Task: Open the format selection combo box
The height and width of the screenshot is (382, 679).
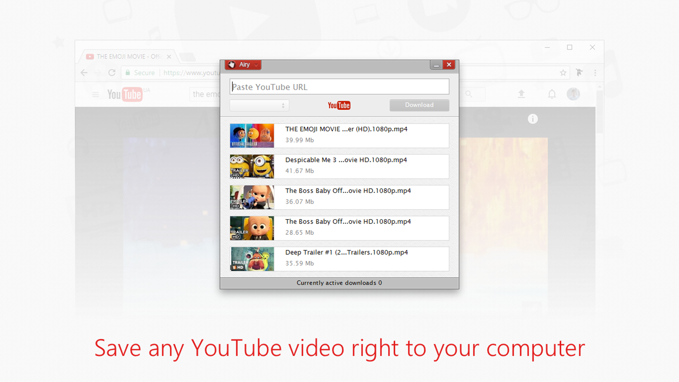Action: (x=259, y=106)
